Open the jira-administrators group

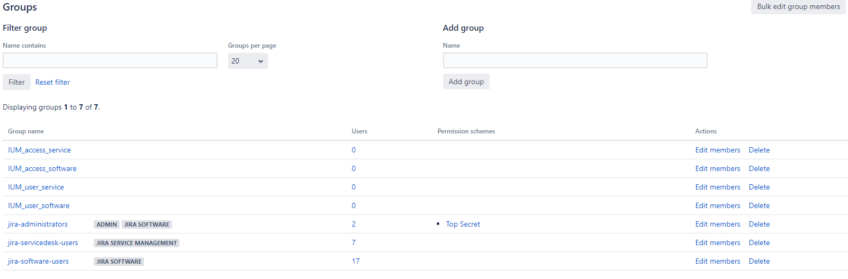pyautogui.click(x=38, y=224)
